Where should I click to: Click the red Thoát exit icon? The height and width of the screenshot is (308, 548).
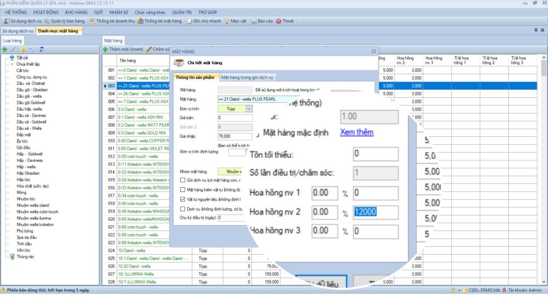click(x=279, y=21)
